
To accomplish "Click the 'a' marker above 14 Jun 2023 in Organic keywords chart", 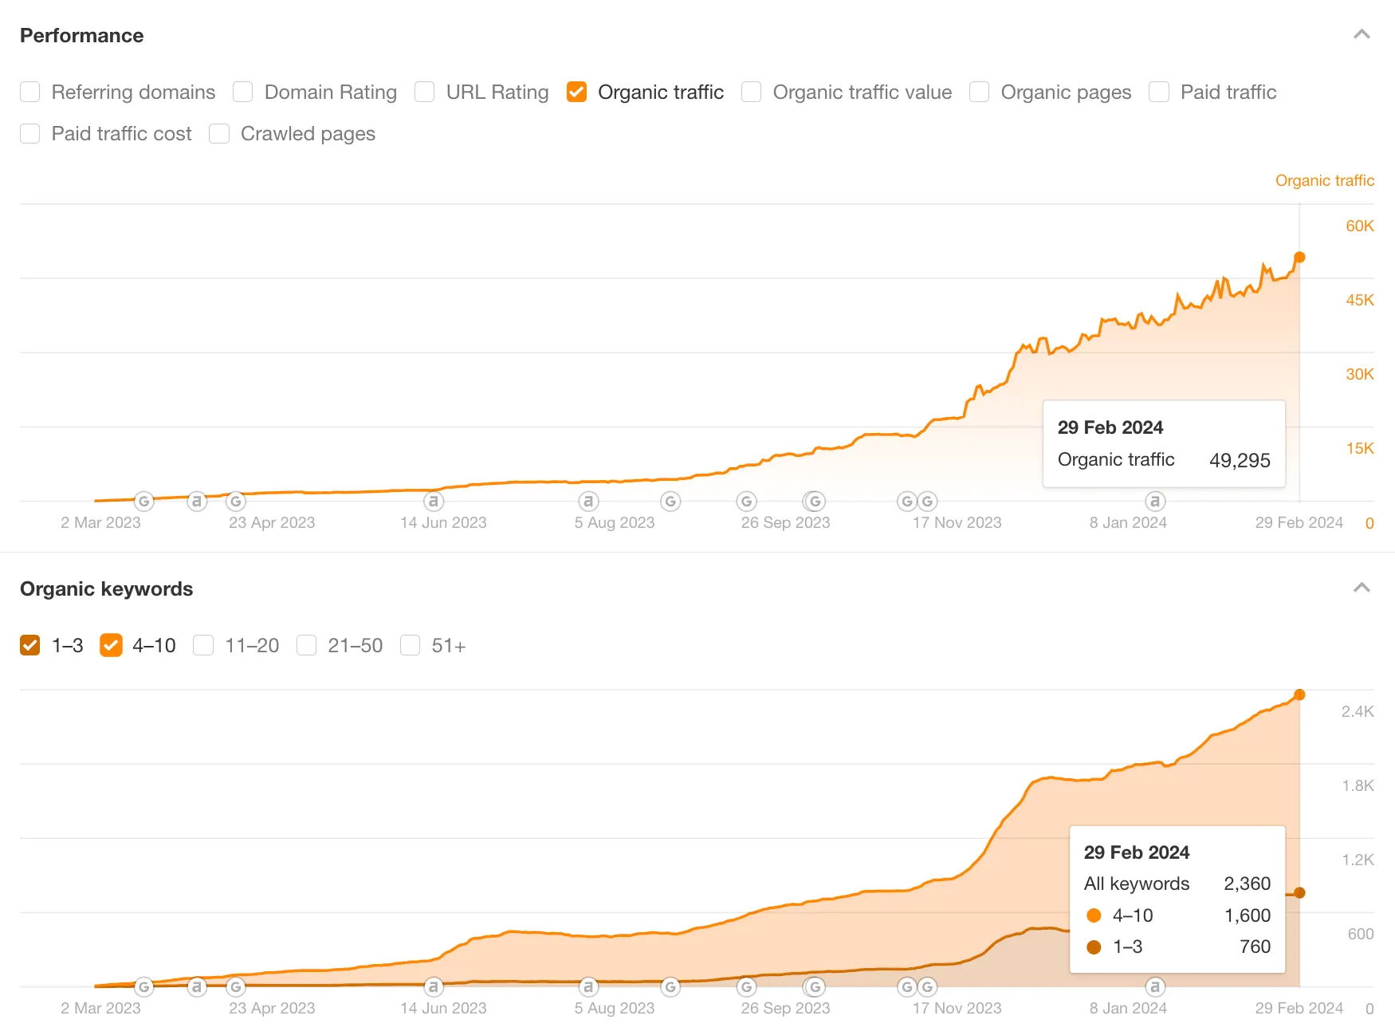I will click(x=433, y=987).
